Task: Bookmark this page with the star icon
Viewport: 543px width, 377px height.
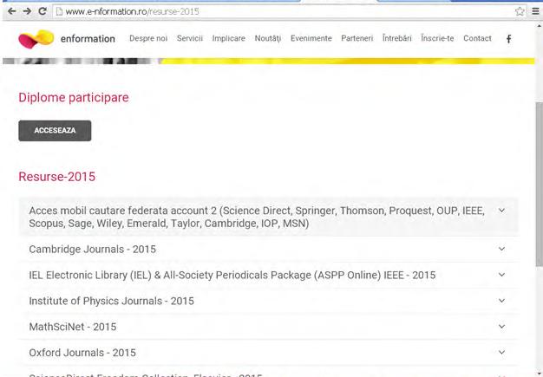Action: tap(519, 11)
